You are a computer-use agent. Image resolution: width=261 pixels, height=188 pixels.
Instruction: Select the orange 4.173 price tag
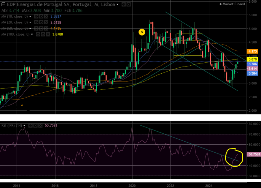point(252,51)
